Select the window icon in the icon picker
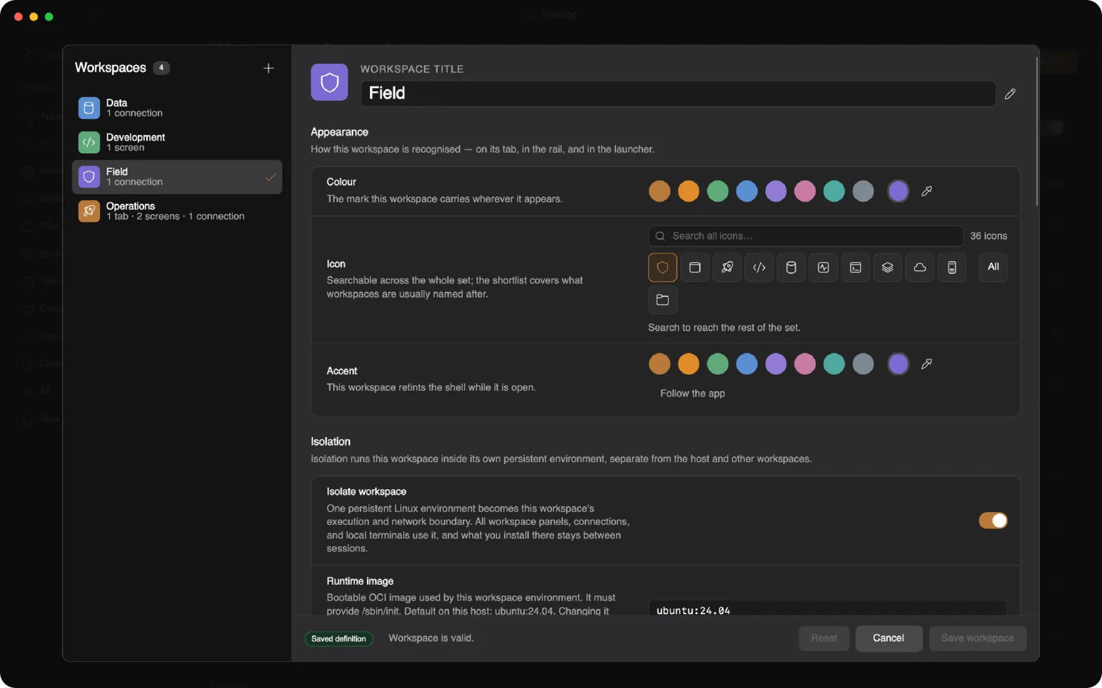1102x688 pixels. [x=694, y=268]
